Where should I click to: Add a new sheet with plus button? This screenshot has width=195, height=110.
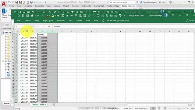[54, 105]
